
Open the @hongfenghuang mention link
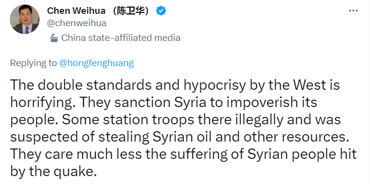click(96, 63)
